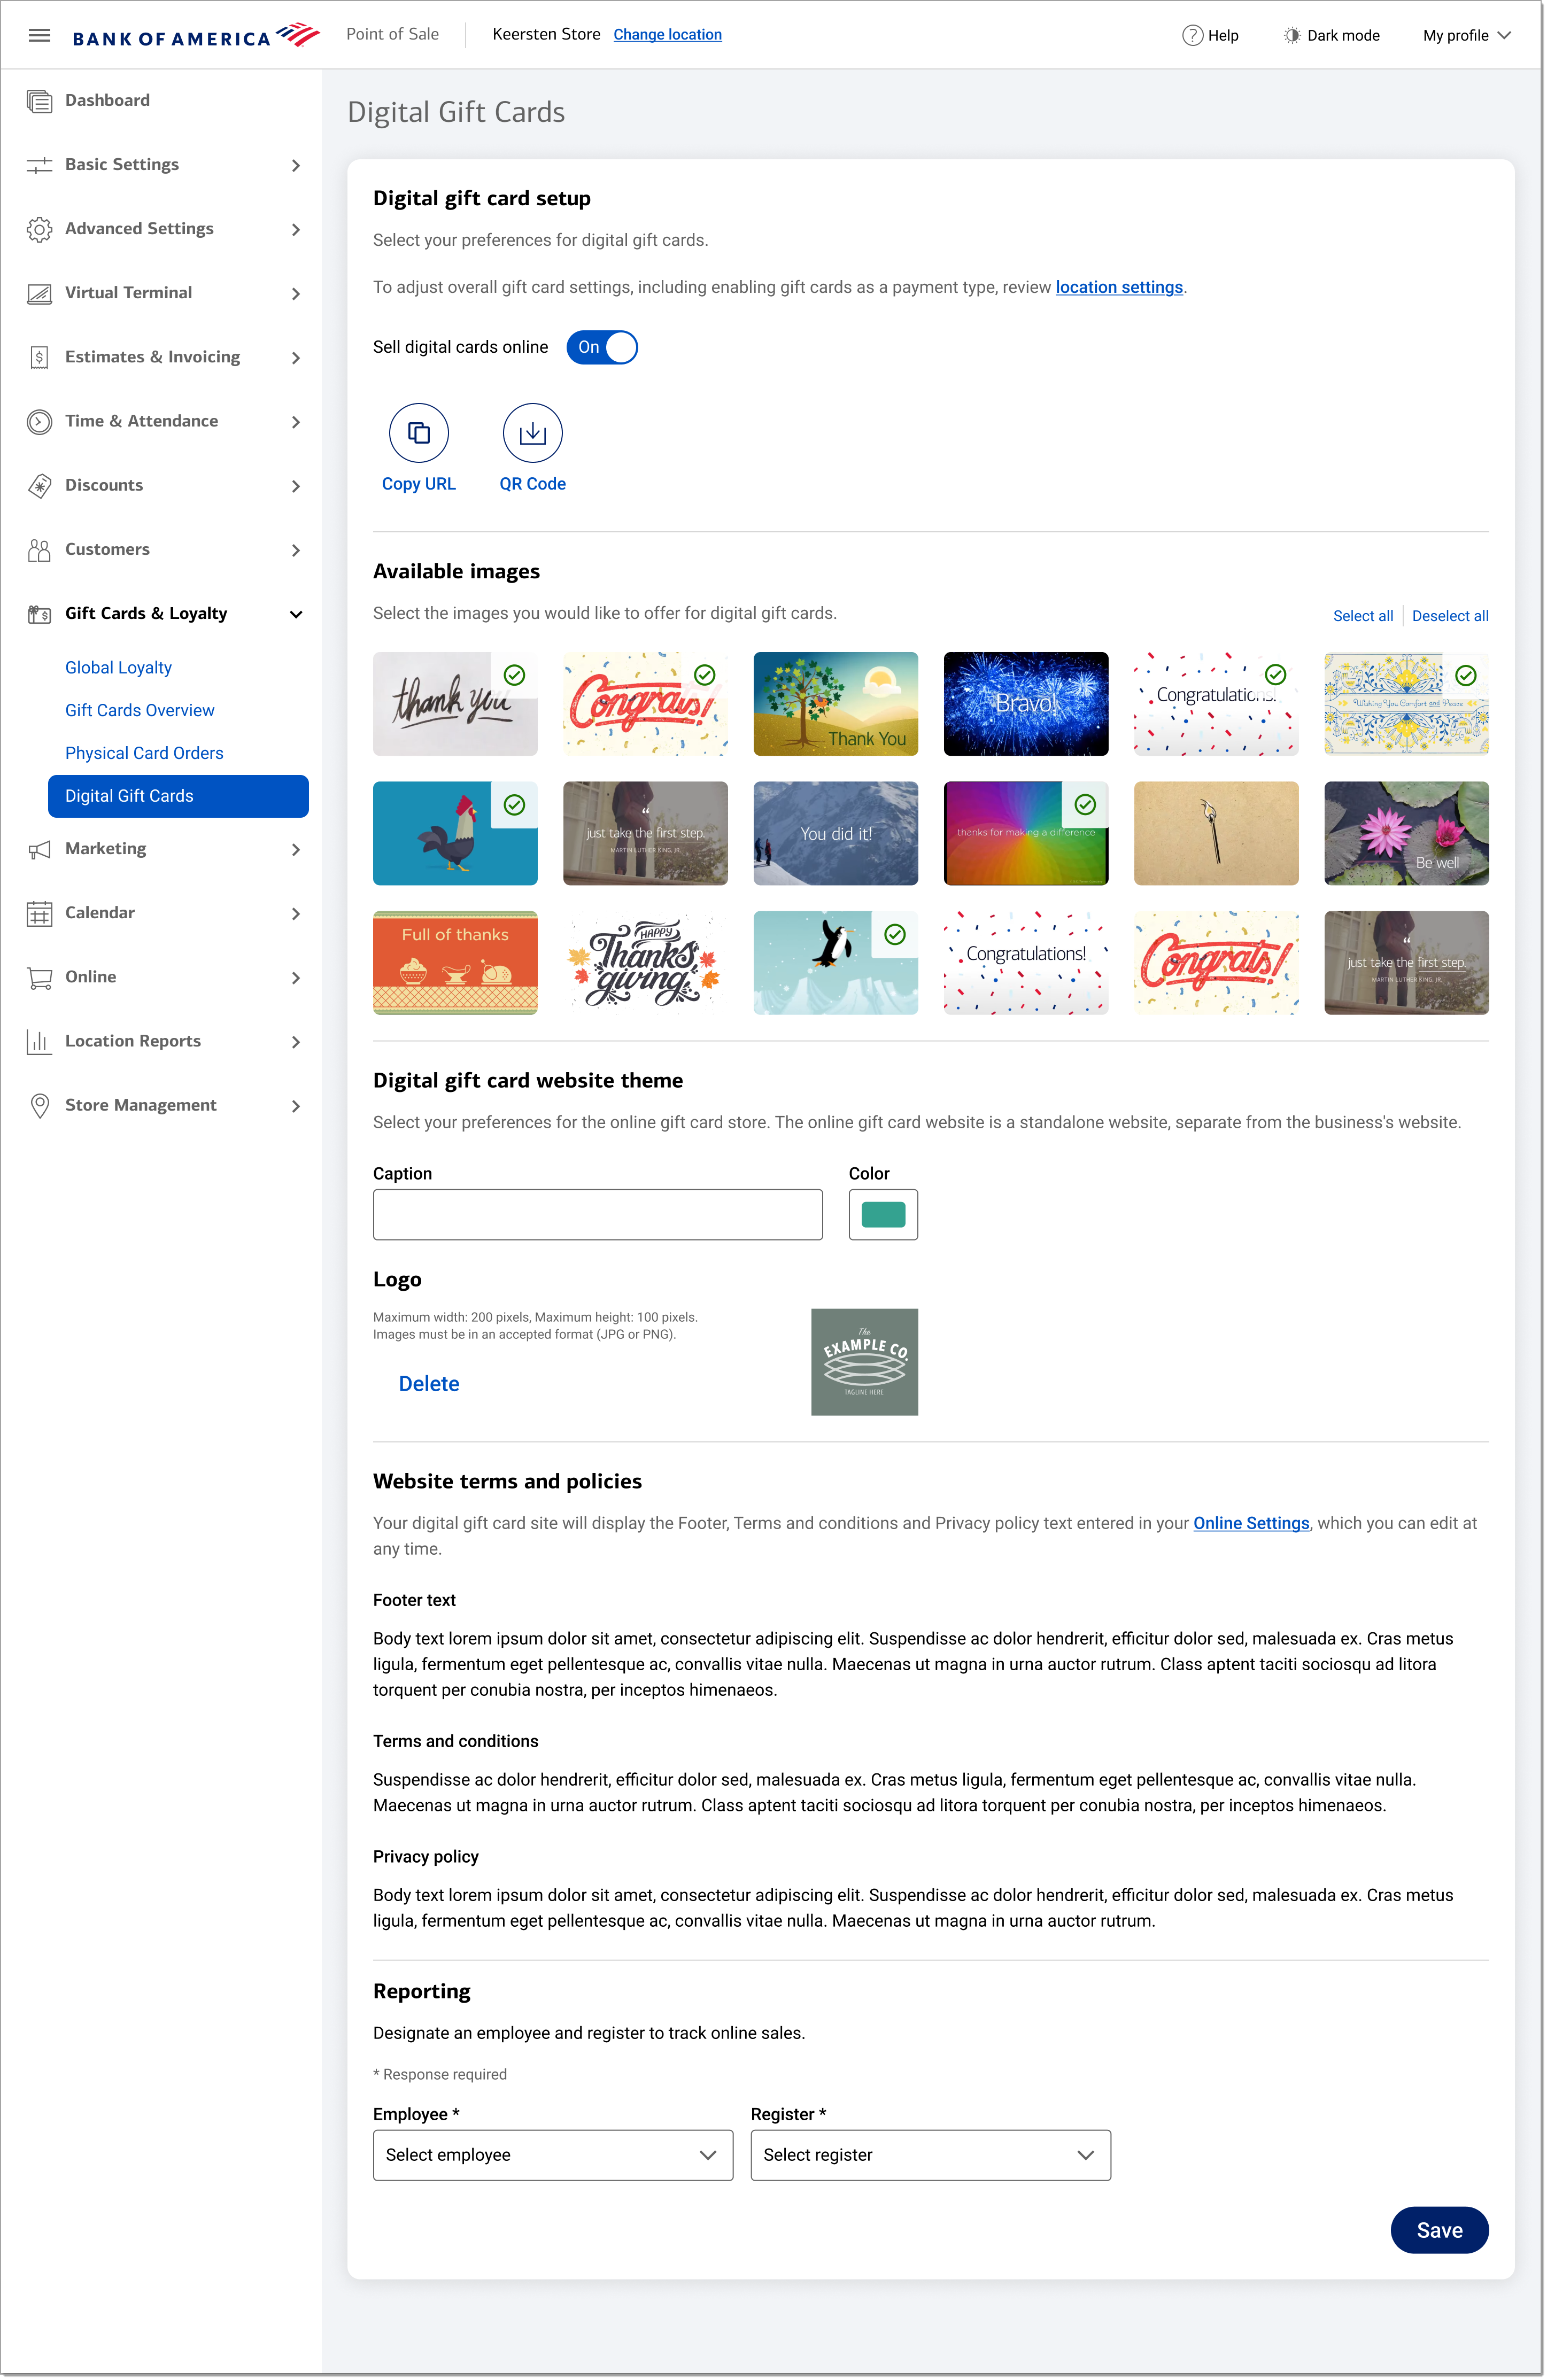Open the Select employee dropdown
This screenshot has width=1547, height=2380.
(552, 2154)
